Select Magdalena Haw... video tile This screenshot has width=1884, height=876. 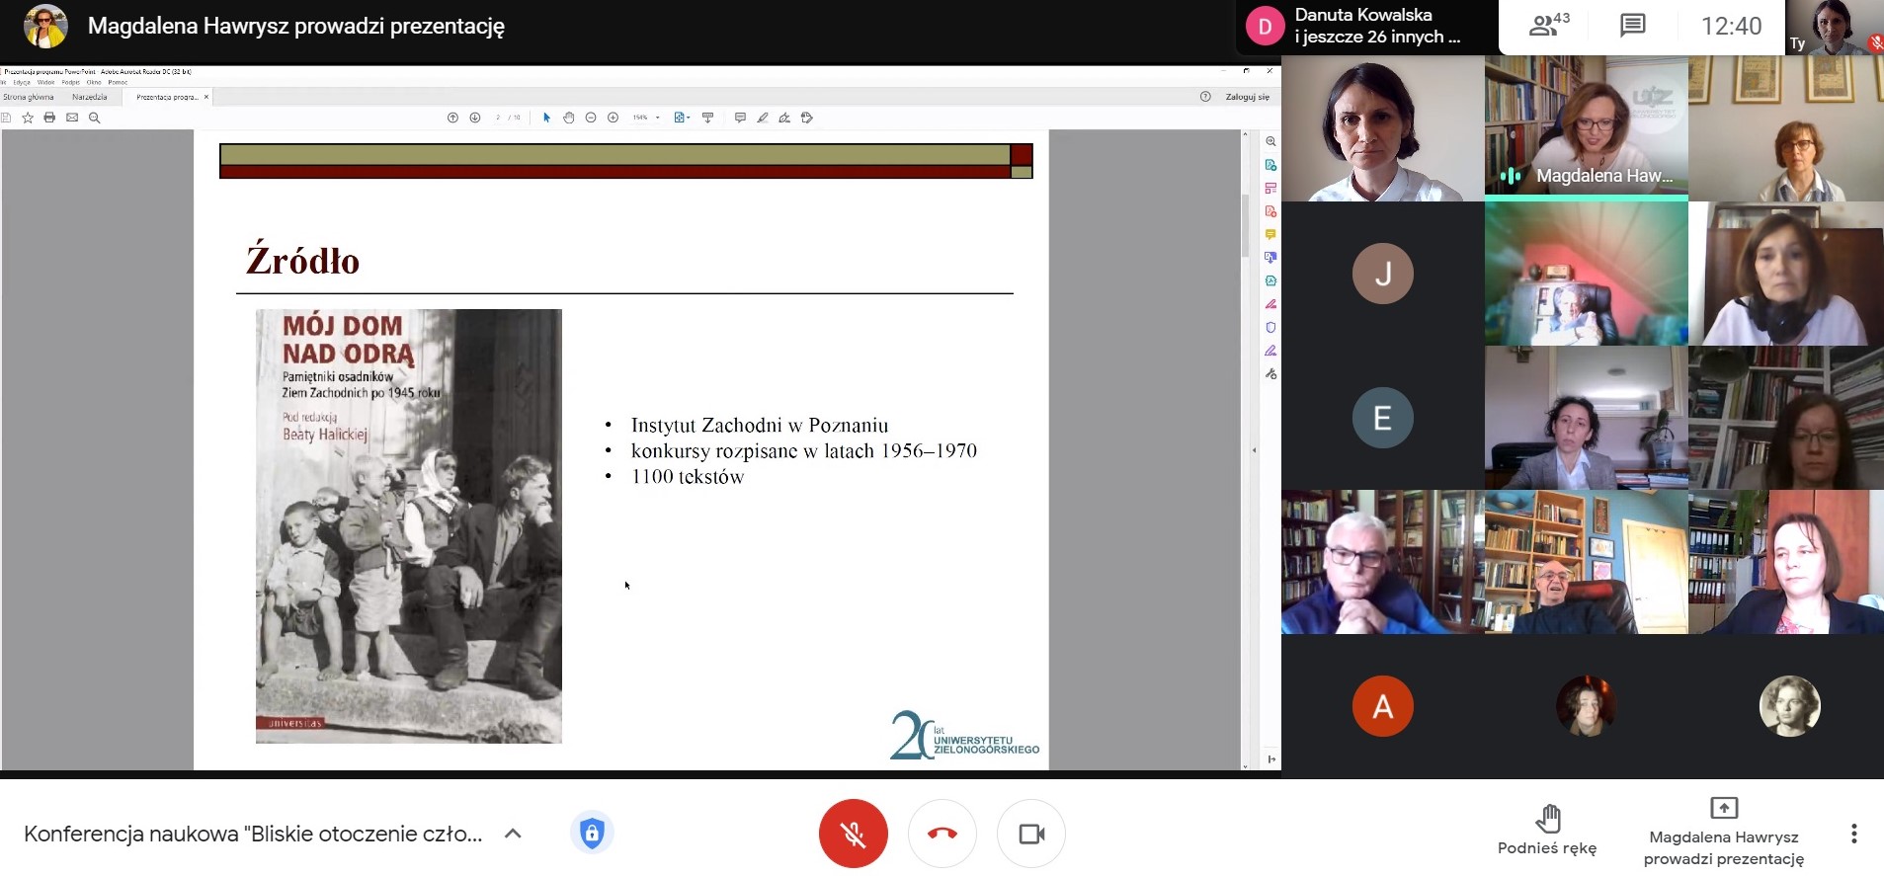(x=1586, y=128)
